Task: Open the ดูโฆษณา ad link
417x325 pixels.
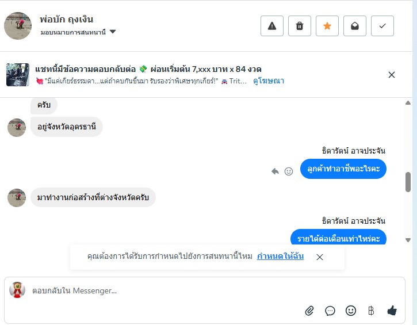Action: (269, 81)
